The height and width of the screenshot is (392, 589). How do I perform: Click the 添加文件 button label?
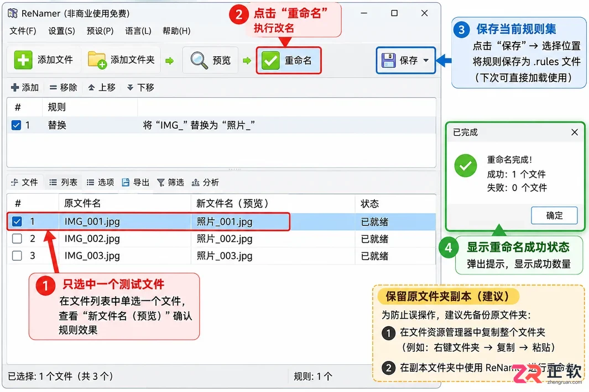55,60
